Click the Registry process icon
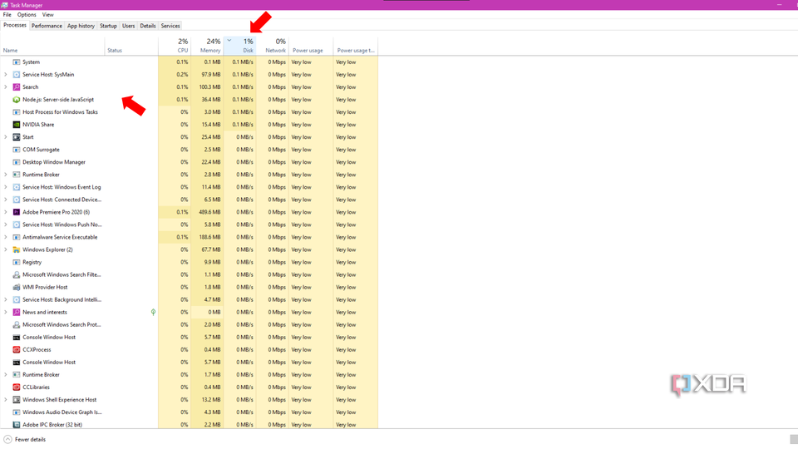798x449 pixels. [17, 262]
